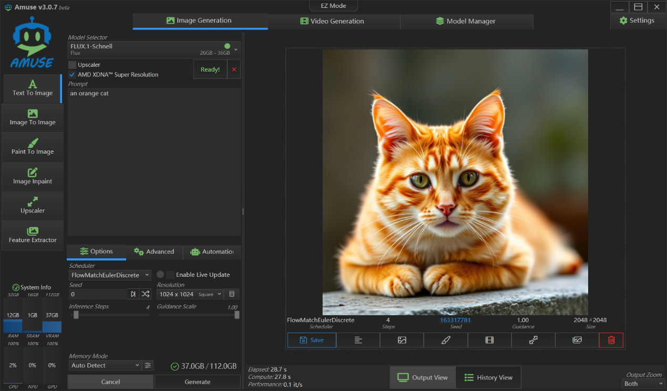Image resolution: width=667 pixels, height=391 pixels.
Task: Open the Image To Image mode
Action: pos(33,117)
